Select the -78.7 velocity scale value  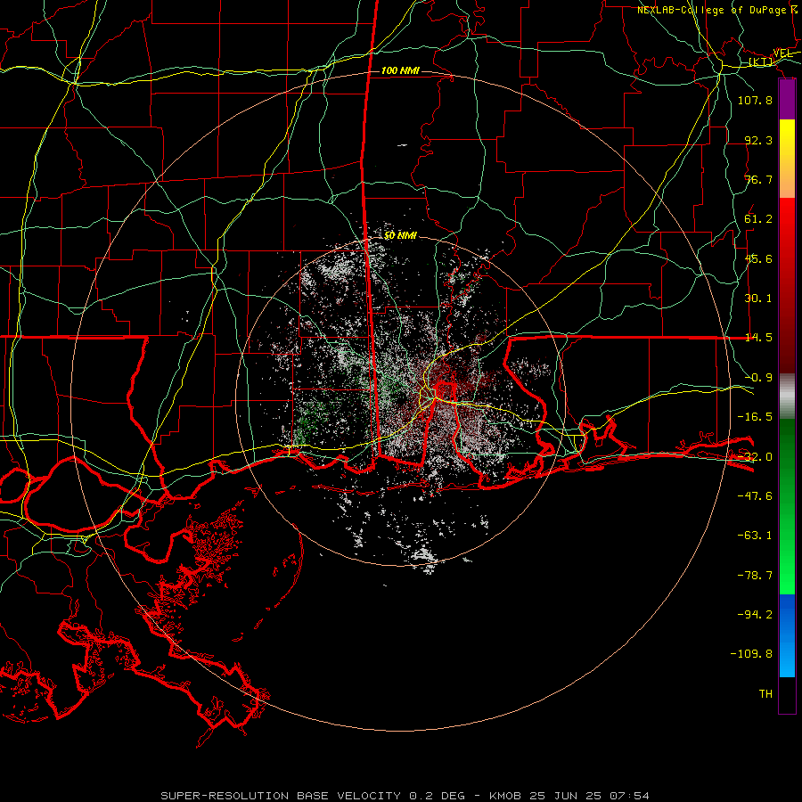tap(755, 576)
